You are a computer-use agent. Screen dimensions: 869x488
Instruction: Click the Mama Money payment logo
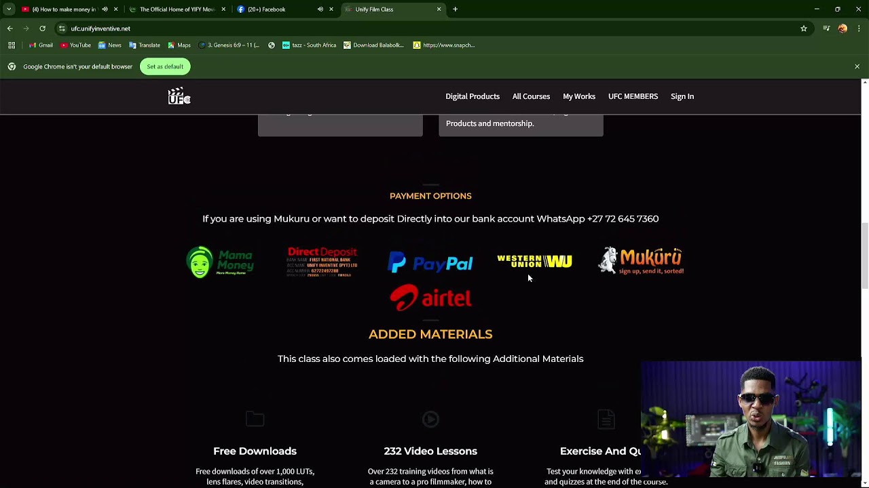point(220,262)
